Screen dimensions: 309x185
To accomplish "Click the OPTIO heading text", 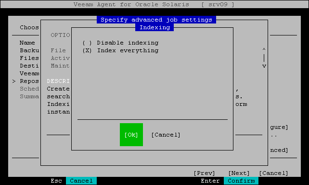I will [x=60, y=35].
